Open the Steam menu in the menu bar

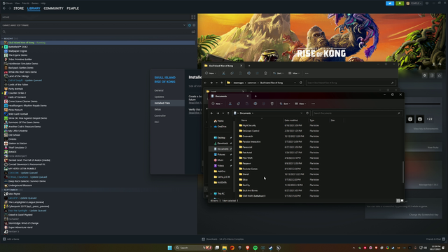[x=8, y=3]
